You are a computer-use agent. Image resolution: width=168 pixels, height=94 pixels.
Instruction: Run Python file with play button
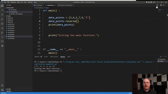click(157, 5)
